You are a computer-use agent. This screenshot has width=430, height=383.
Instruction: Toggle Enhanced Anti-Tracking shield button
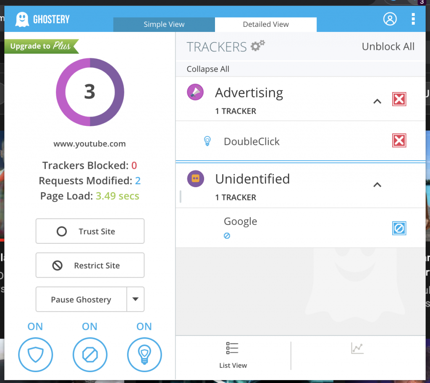click(x=35, y=354)
